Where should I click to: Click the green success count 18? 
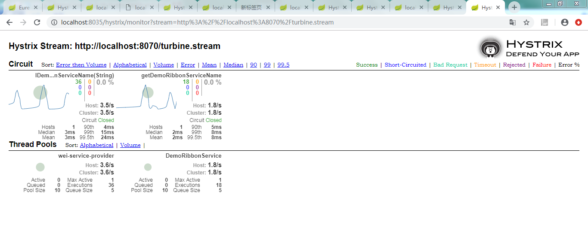point(186,82)
